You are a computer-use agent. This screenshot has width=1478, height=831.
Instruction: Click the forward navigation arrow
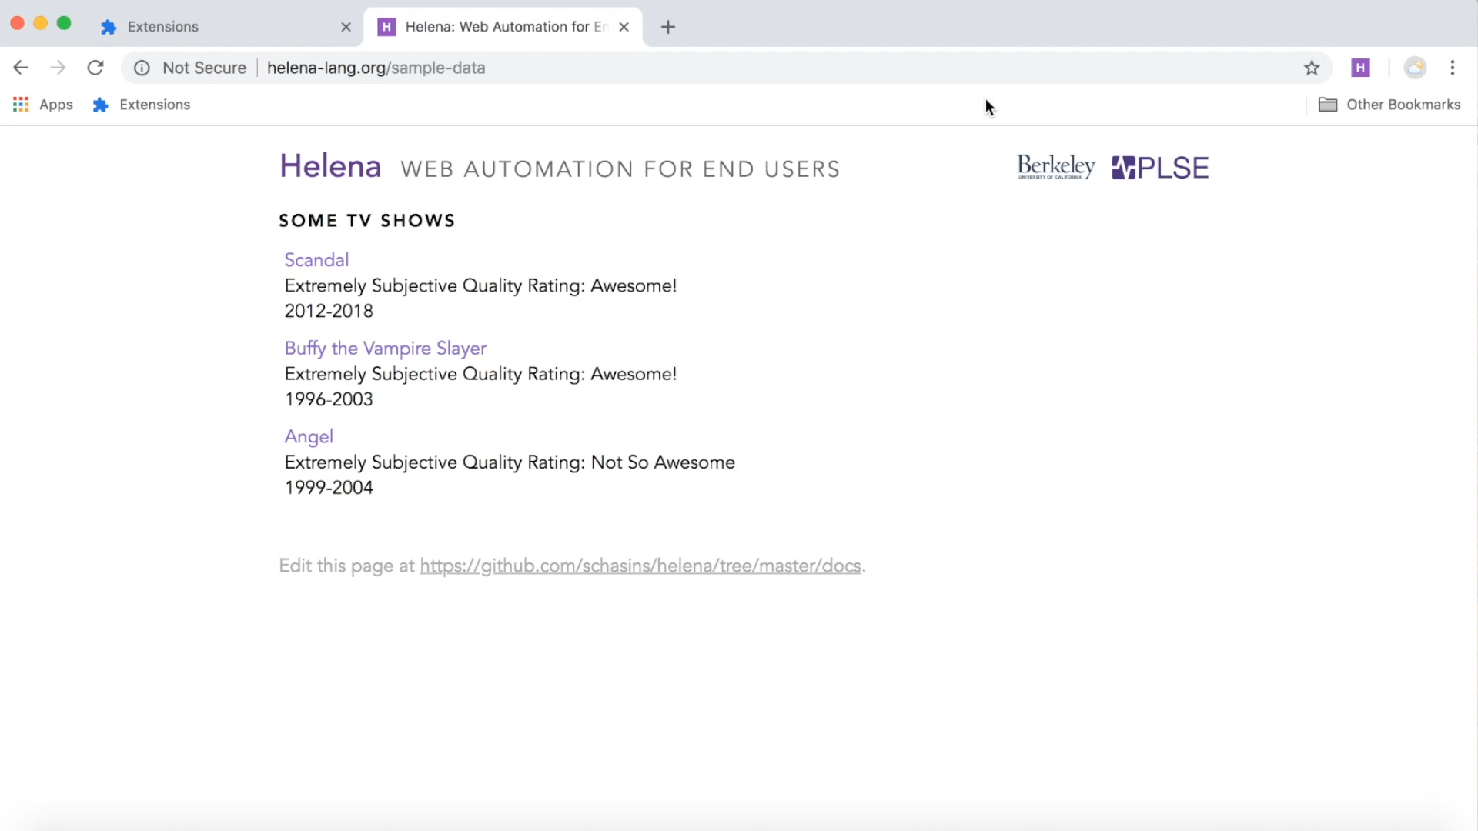tap(58, 68)
